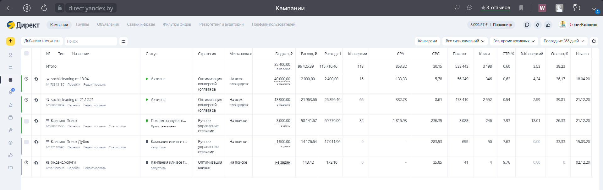
Task: Open the search filter settings icon
Action: 123,41
